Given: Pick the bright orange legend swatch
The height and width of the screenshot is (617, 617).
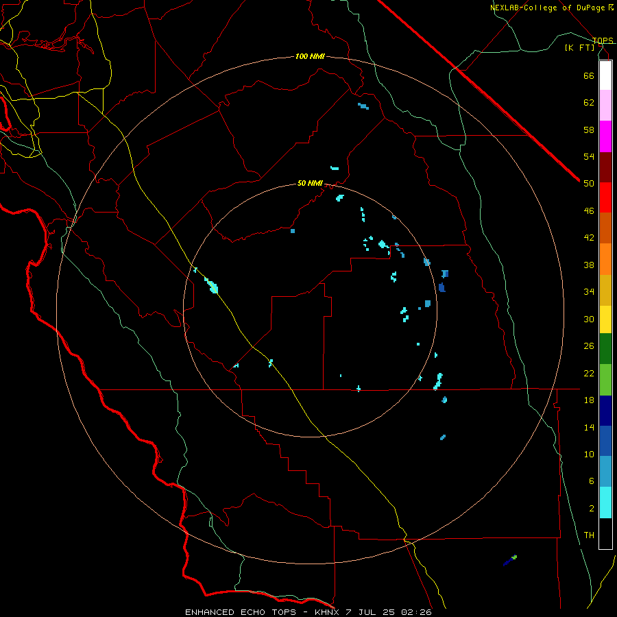Looking at the screenshot, I should 605,259.
